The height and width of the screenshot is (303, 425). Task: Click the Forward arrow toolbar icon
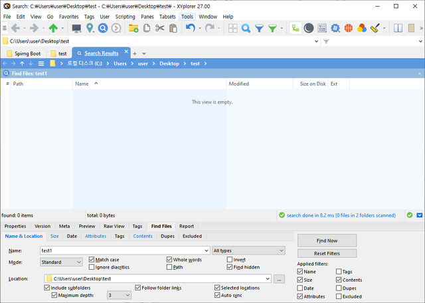coord(34,28)
